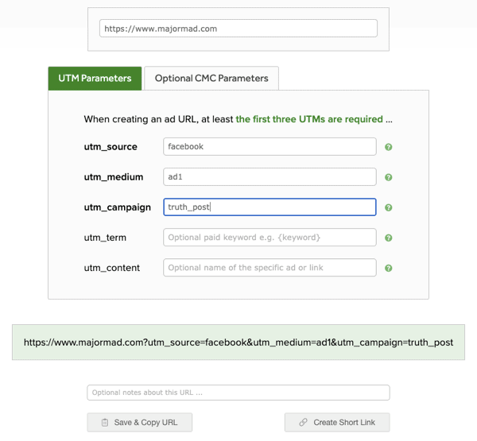Click help icon beside utm_campaign field

pyautogui.click(x=388, y=207)
